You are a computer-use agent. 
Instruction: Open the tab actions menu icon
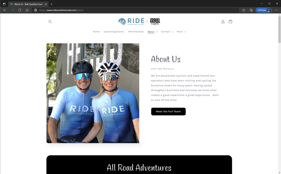point(4,4)
